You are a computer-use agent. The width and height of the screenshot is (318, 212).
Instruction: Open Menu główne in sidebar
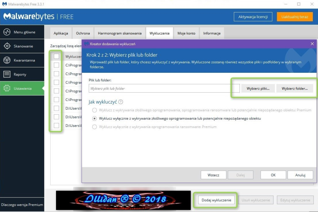[22, 32]
